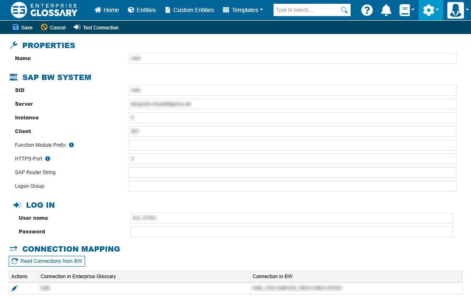Click the help question mark icon
This screenshot has height=301, width=471.
pyautogui.click(x=367, y=10)
